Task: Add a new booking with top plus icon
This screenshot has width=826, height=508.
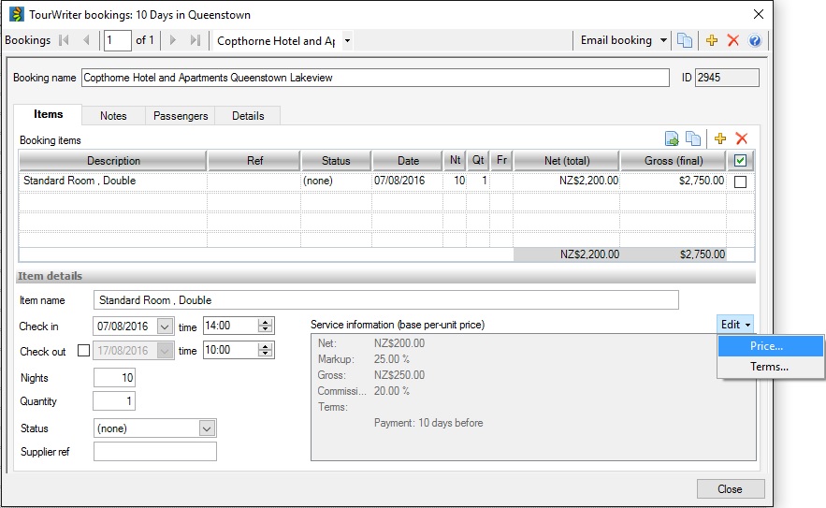Action: 712,40
